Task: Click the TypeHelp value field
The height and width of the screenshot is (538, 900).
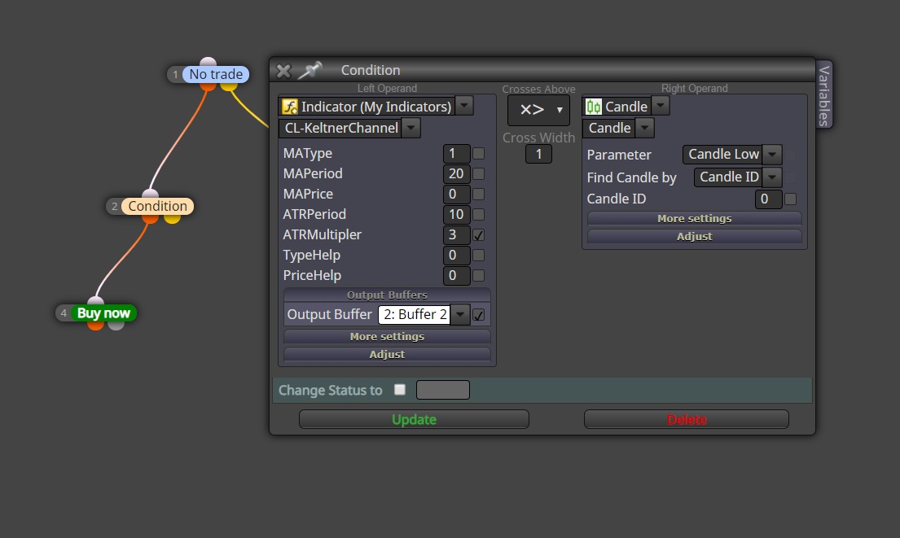Action: click(457, 256)
